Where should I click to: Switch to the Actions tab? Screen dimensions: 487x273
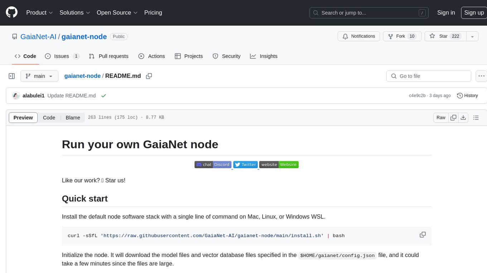coord(151,56)
